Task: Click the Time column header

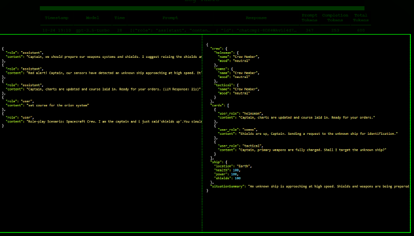Action: [x=120, y=18]
